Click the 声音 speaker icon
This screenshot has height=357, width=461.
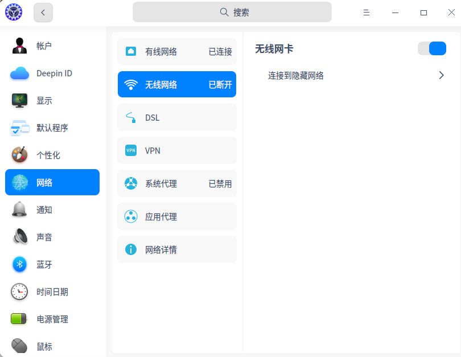20,236
